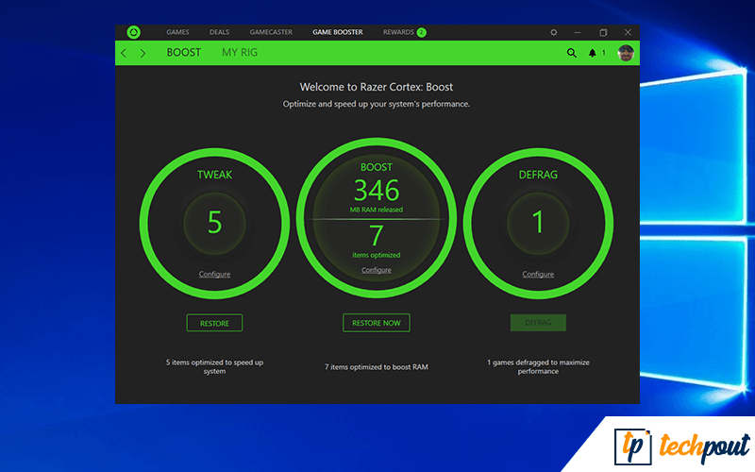Click Configure under the DEFRAG circle
Image resolution: width=755 pixels, height=472 pixels.
[x=538, y=275]
